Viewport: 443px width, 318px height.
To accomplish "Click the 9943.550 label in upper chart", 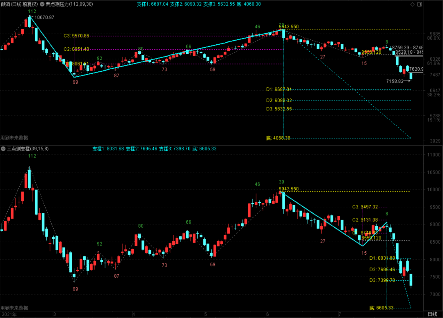I will (289, 27).
